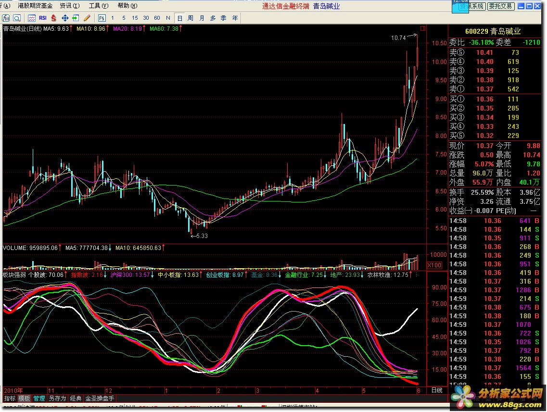547x412 pixels.
Task: Open the 帮助(H) menu
Action: coord(127,6)
